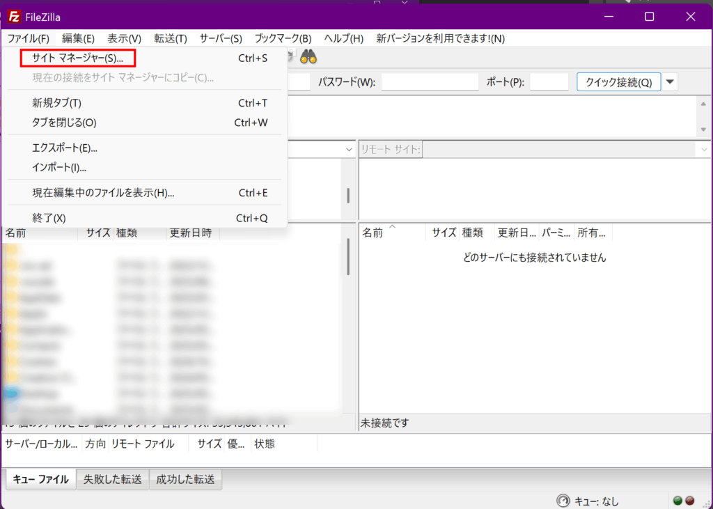This screenshot has height=509, width=713.
Task: Choose エクスポート(E)... from the menu
Action: (143, 148)
